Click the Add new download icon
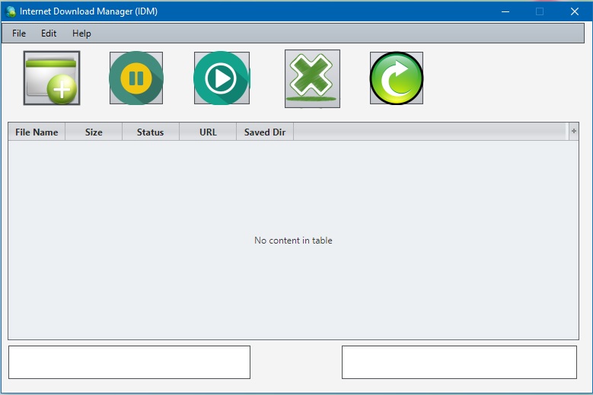The width and height of the screenshot is (593, 395). [x=52, y=78]
